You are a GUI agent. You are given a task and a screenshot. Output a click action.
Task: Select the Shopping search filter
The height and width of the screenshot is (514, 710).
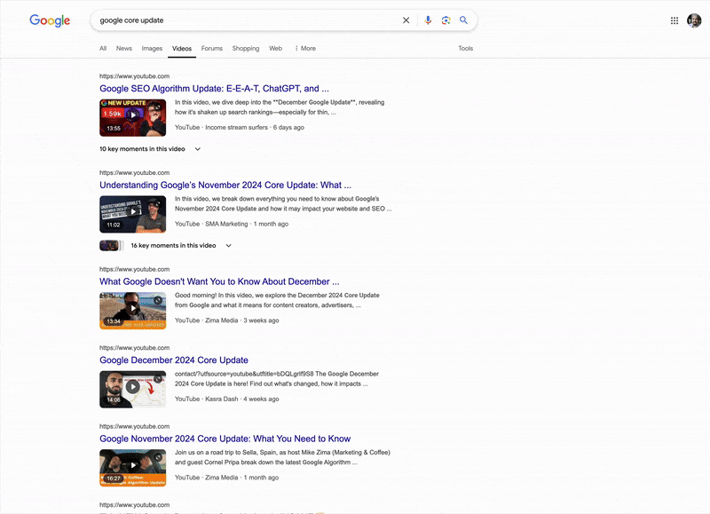(245, 49)
